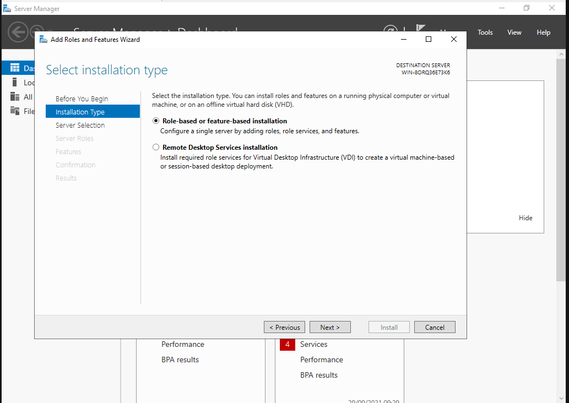Close the Server Manager window
Image resolution: width=569 pixels, height=403 pixels.
click(x=552, y=8)
